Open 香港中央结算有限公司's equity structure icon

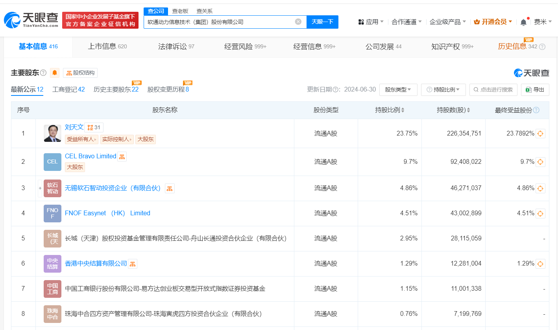coord(133,264)
